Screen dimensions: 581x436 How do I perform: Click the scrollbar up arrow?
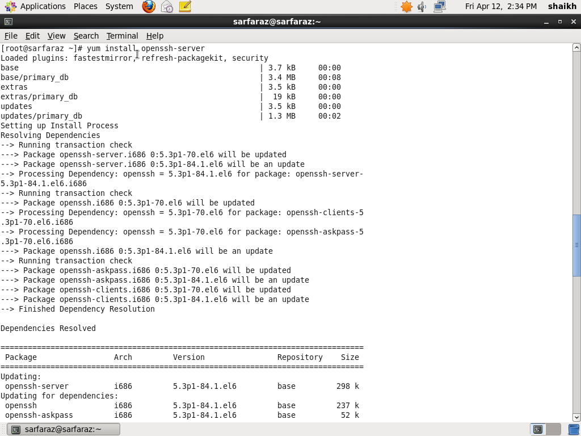[576, 48]
